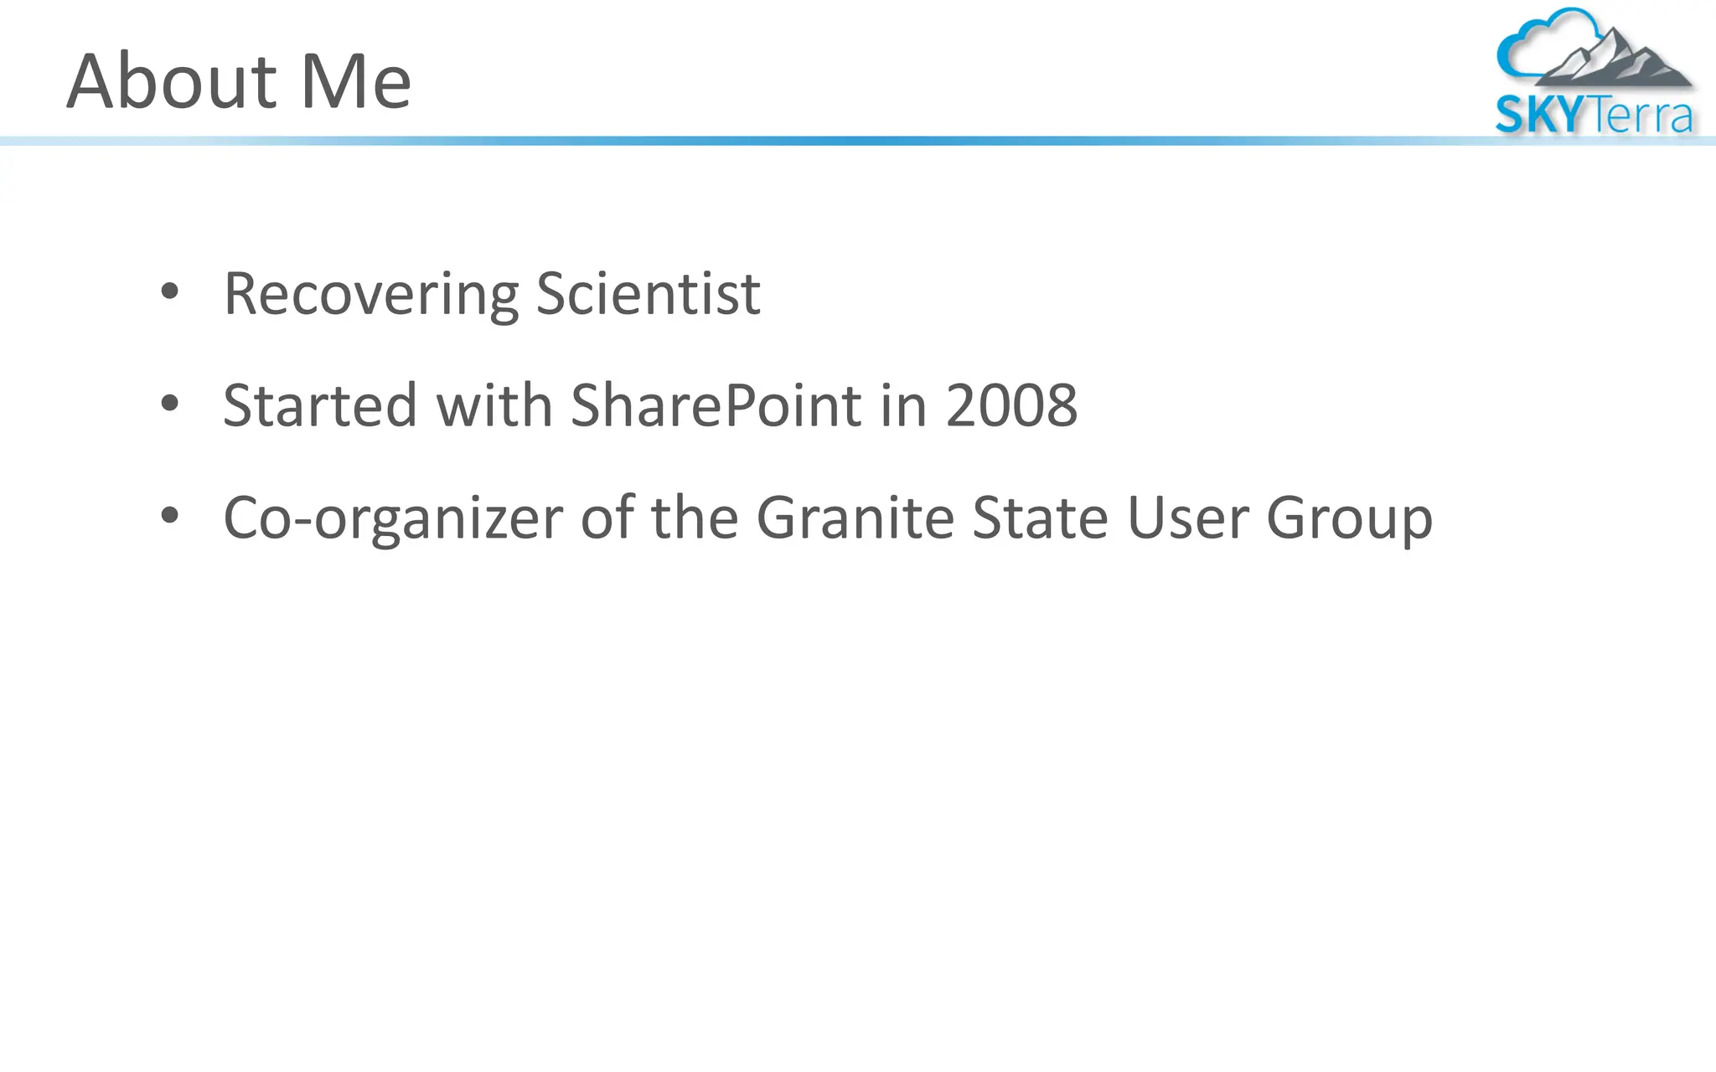1716x1072 pixels.
Task: Click the bullet dot before Co-organizer
Action: click(170, 516)
